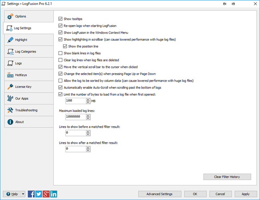Click the Log Categories icon

coord(10,51)
